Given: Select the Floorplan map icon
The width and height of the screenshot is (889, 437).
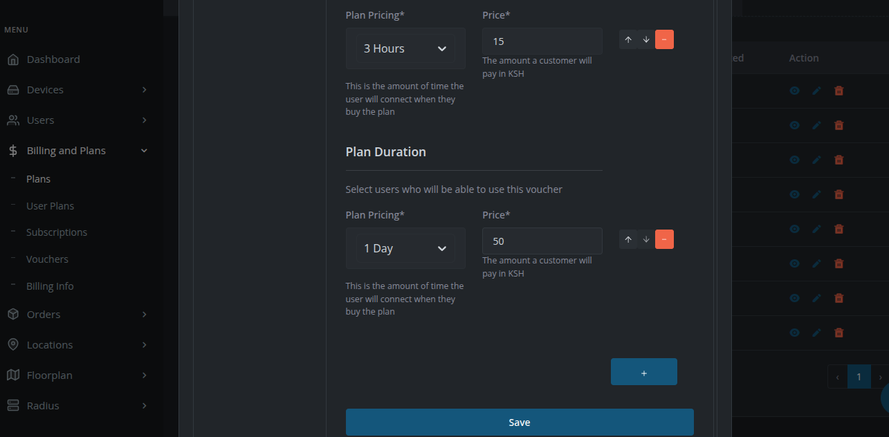Looking at the screenshot, I should (14, 375).
